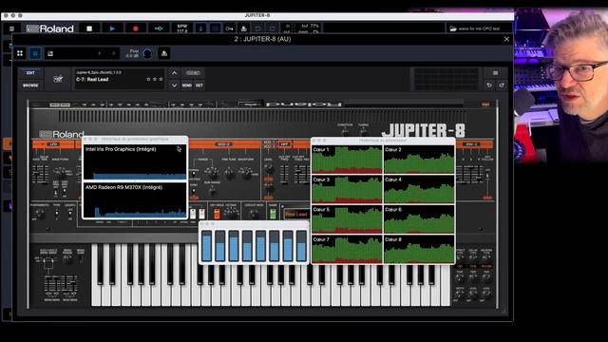Click the redo arrow icon
This screenshot has height=342, width=608.
point(502,85)
